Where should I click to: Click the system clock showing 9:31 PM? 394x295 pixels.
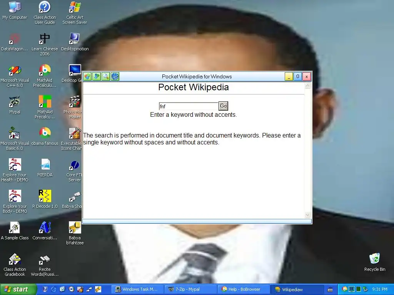coord(380,289)
